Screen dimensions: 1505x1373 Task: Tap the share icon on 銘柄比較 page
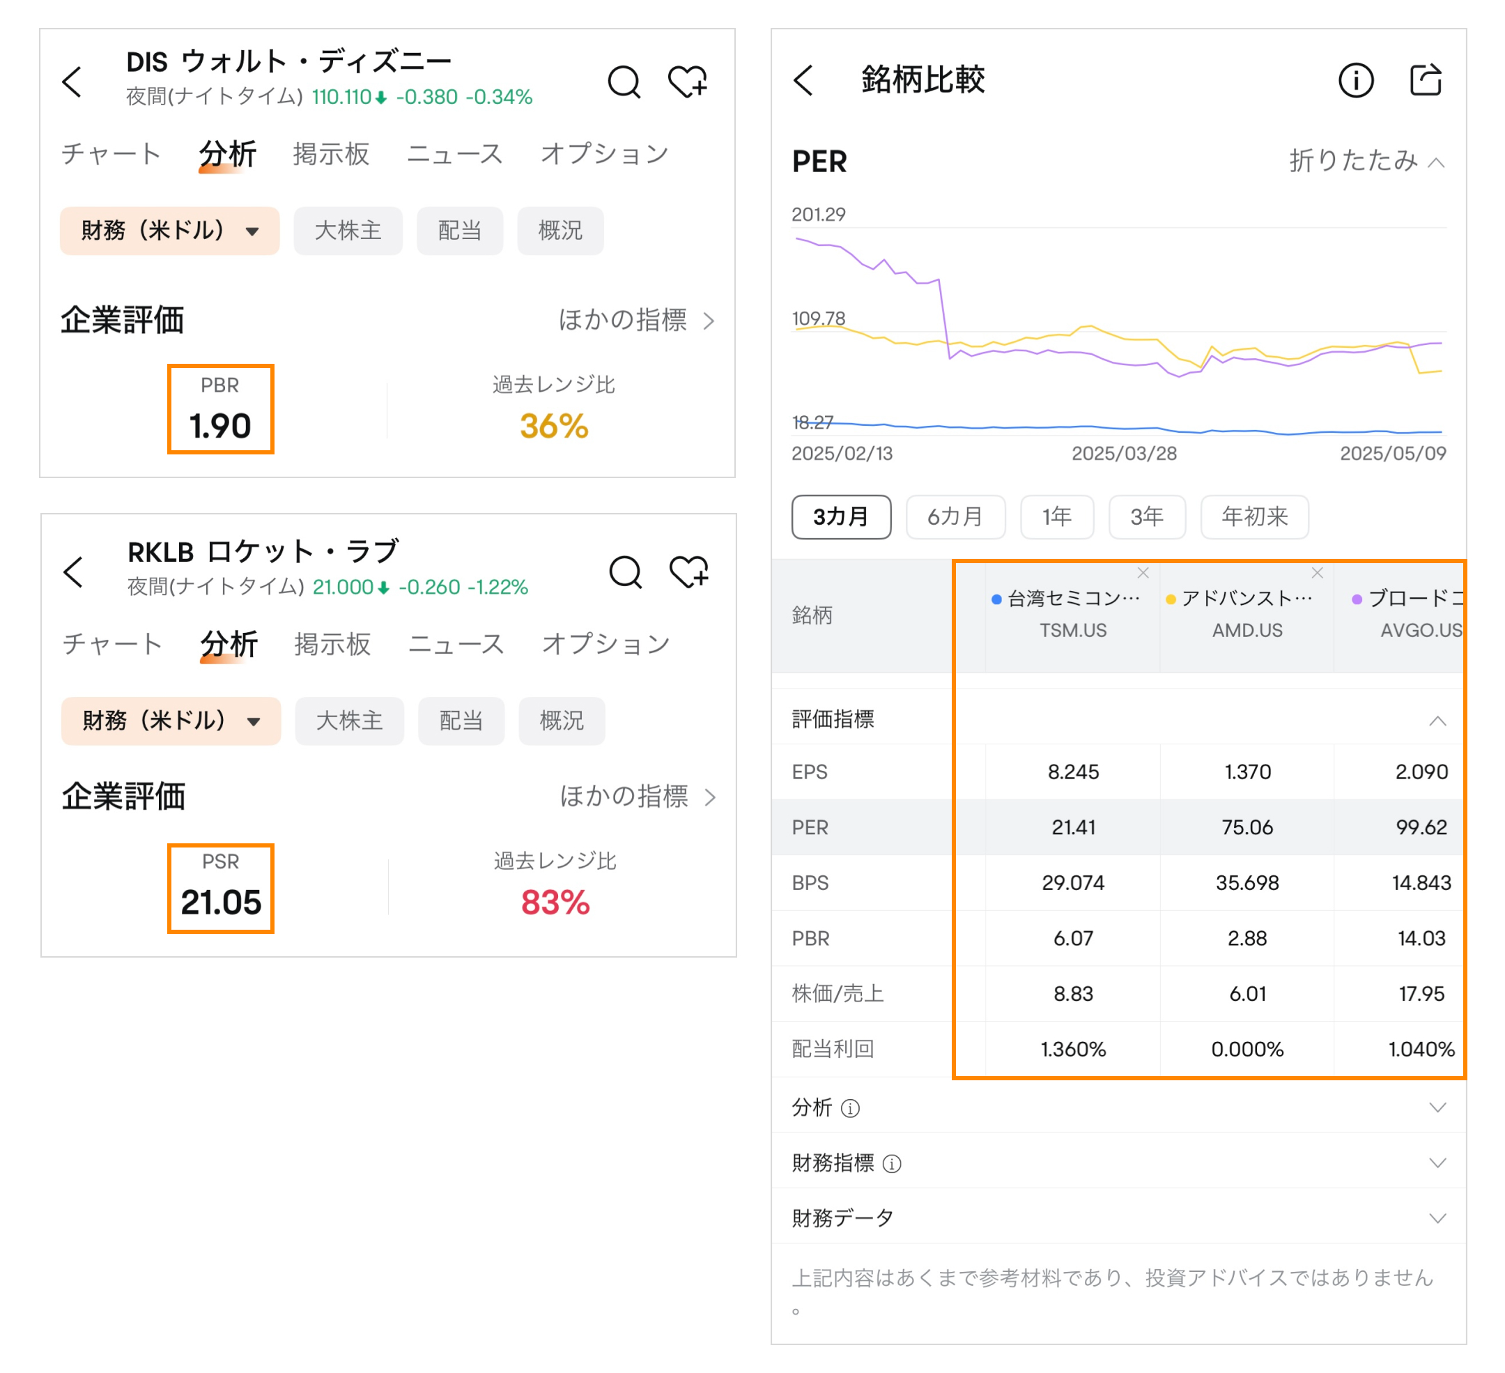click(x=1424, y=80)
